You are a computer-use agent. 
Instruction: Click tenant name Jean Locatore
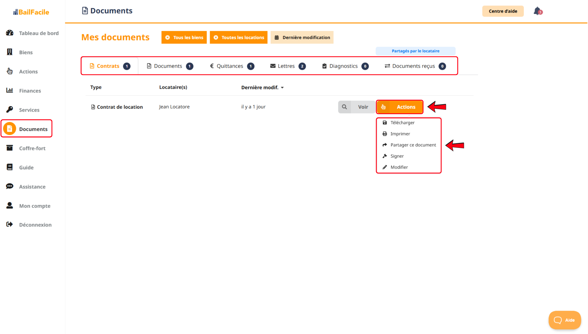click(x=174, y=107)
